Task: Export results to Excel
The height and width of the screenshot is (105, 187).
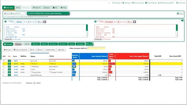Action: (40, 50)
